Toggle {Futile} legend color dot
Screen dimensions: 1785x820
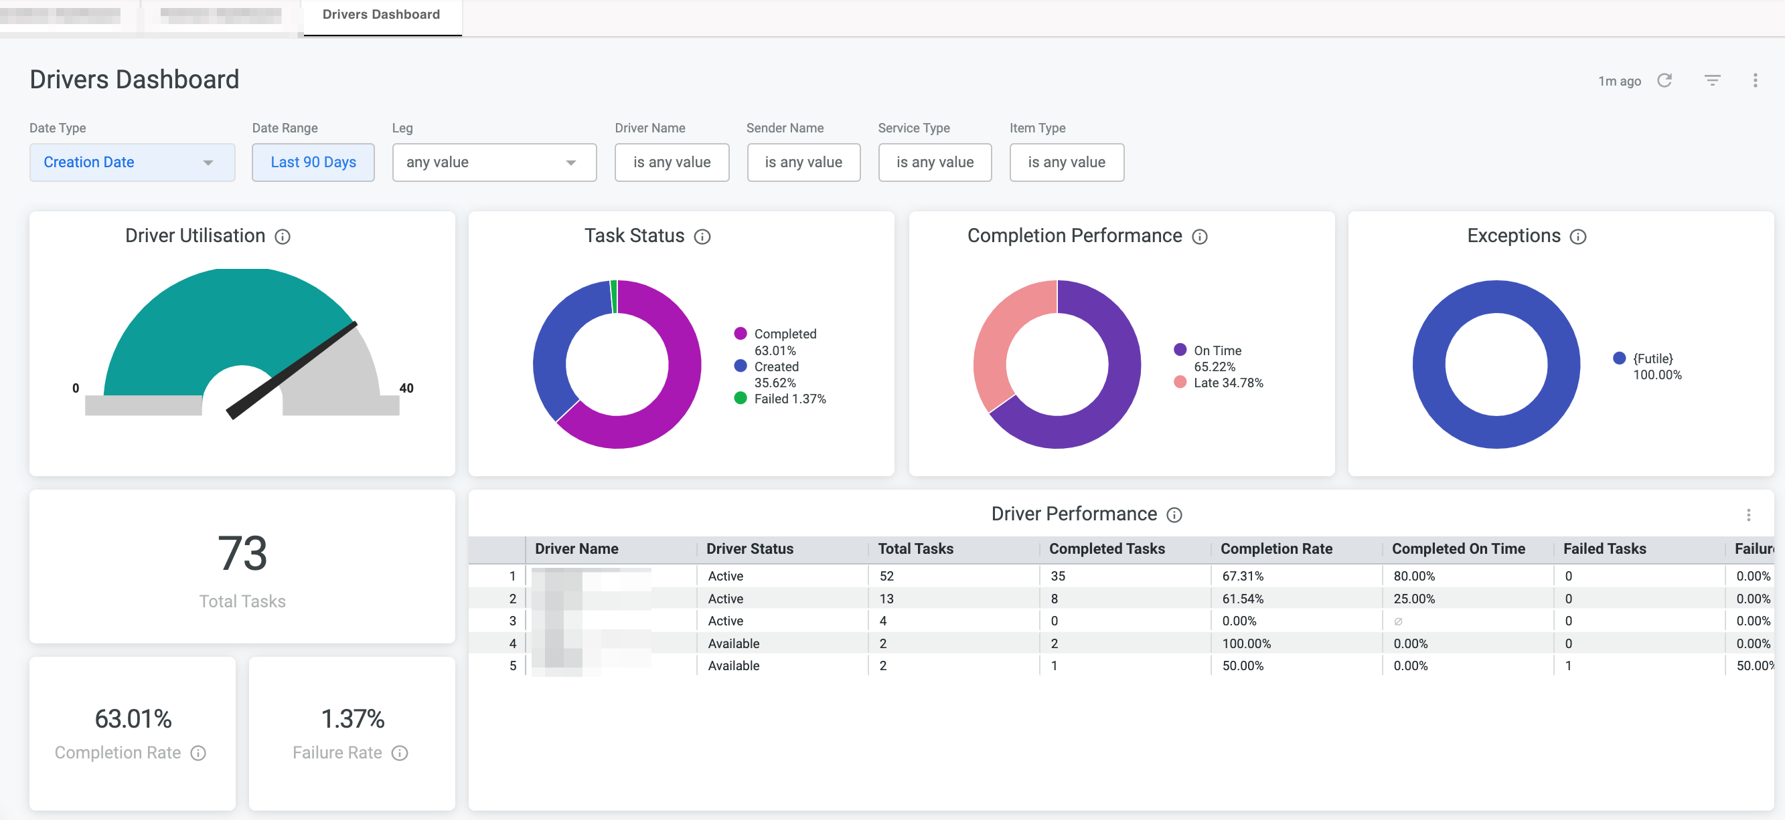coord(1619,358)
